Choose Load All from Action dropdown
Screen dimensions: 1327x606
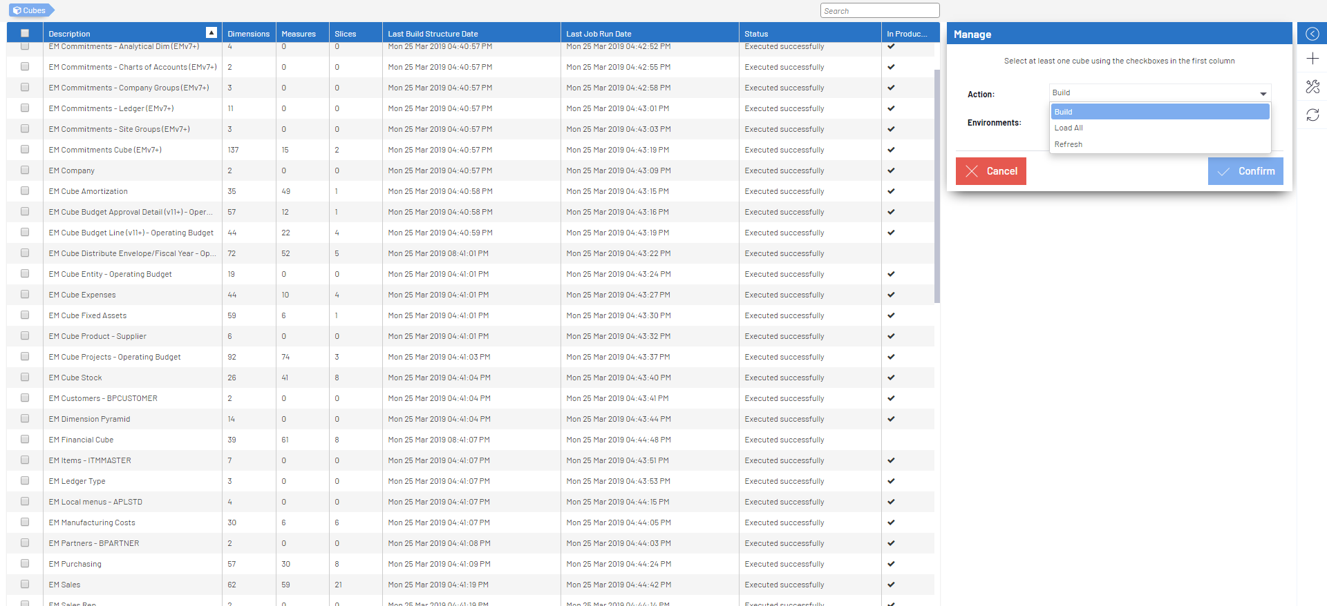(1069, 128)
